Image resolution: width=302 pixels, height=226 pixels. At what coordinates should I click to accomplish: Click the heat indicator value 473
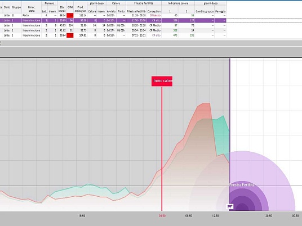175,35
